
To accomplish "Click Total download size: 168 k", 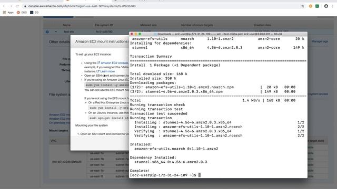I will pos(158,74).
